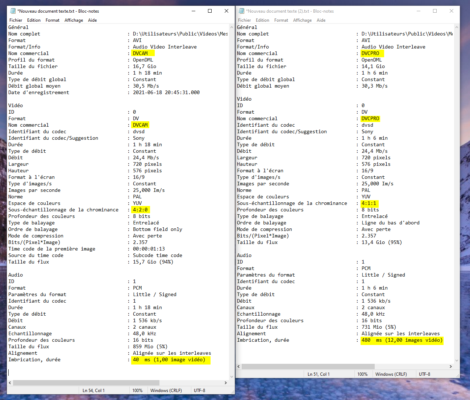
Task: Click '1 h 18 min' under Général, left window
Action: click(147, 73)
